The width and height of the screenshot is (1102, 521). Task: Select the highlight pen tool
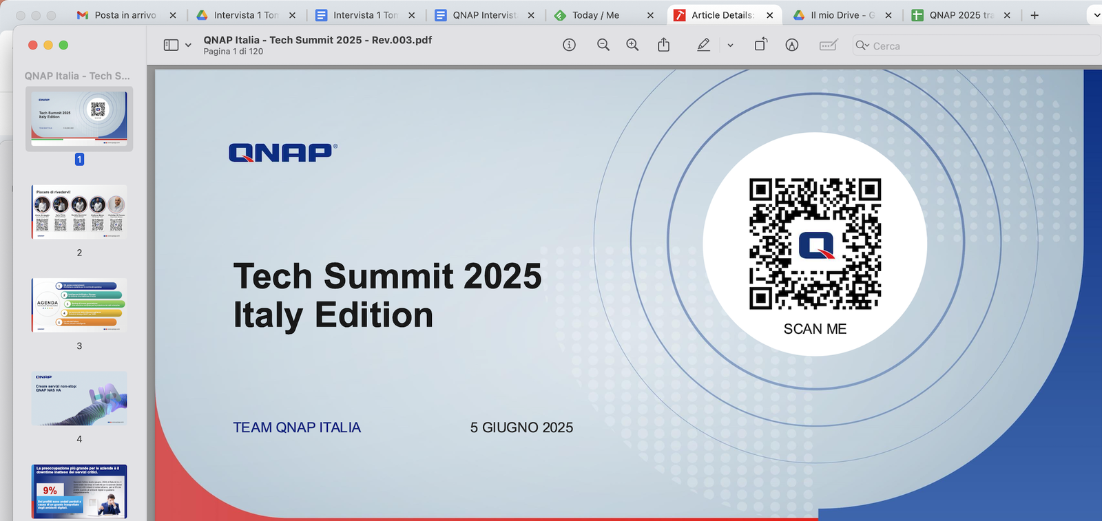(x=703, y=45)
